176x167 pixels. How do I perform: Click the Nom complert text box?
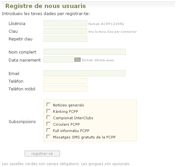(x=85, y=52)
